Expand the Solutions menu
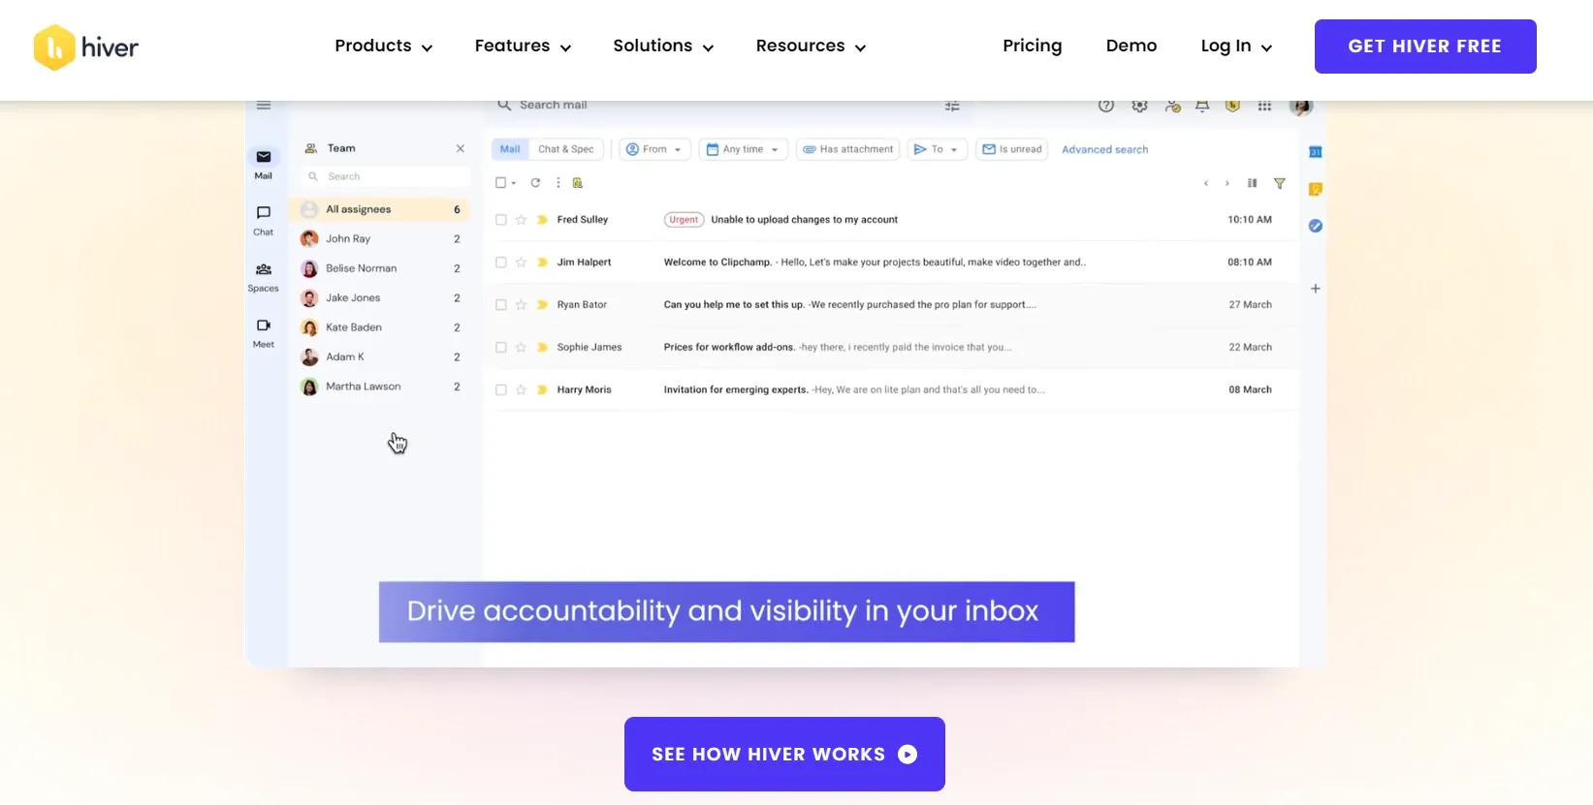The width and height of the screenshot is (1593, 805). (663, 46)
